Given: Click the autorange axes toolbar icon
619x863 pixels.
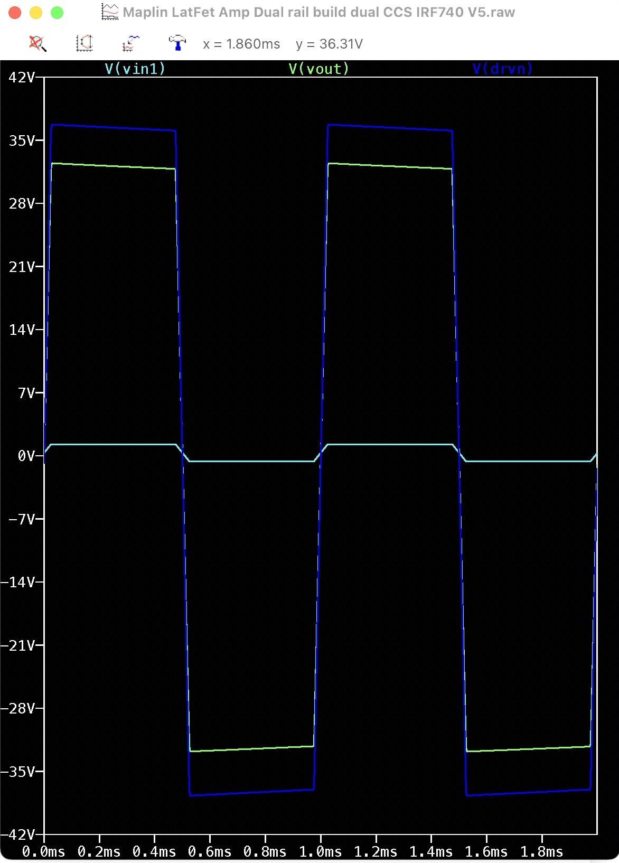Looking at the screenshot, I should [85, 43].
